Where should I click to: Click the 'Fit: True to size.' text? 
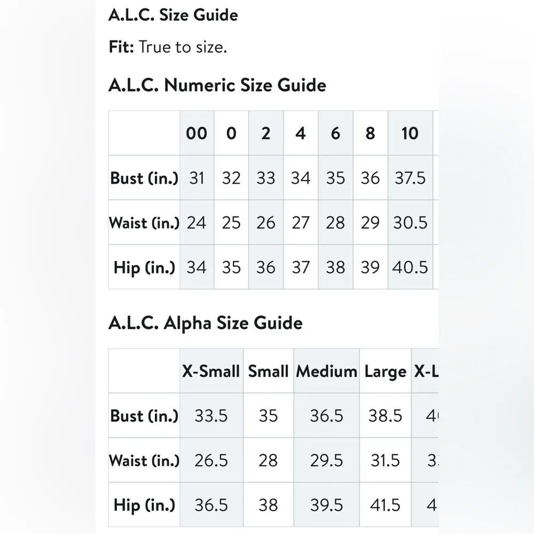[168, 47]
